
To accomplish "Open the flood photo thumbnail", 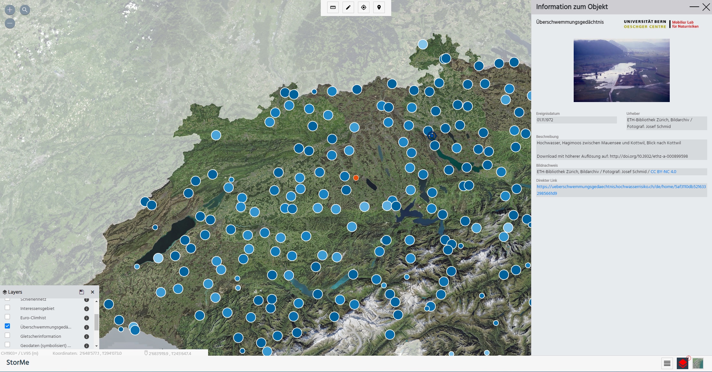I will pyautogui.click(x=621, y=70).
